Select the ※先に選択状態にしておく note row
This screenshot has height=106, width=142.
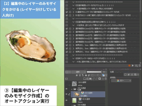pos(101,62)
